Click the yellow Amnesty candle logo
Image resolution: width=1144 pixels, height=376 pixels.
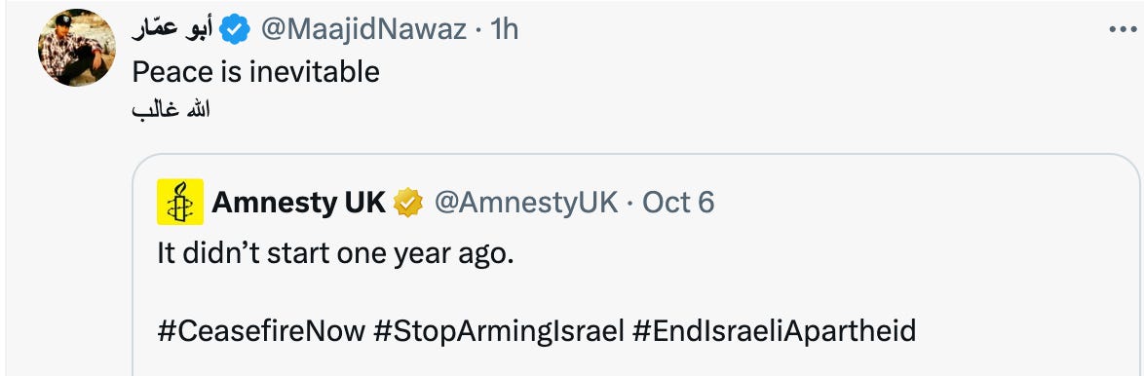(x=180, y=202)
